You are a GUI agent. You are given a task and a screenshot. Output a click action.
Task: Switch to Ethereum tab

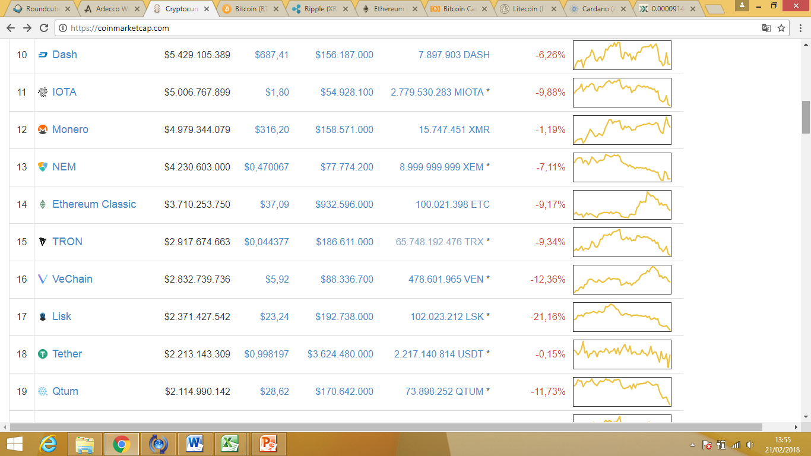(x=391, y=9)
